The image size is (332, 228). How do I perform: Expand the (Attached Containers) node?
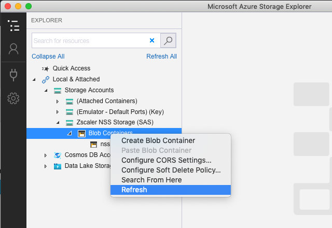pyautogui.click(x=58, y=101)
